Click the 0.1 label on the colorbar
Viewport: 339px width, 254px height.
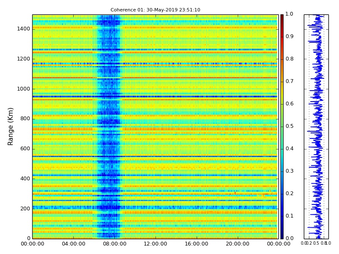pyautogui.click(x=289, y=216)
